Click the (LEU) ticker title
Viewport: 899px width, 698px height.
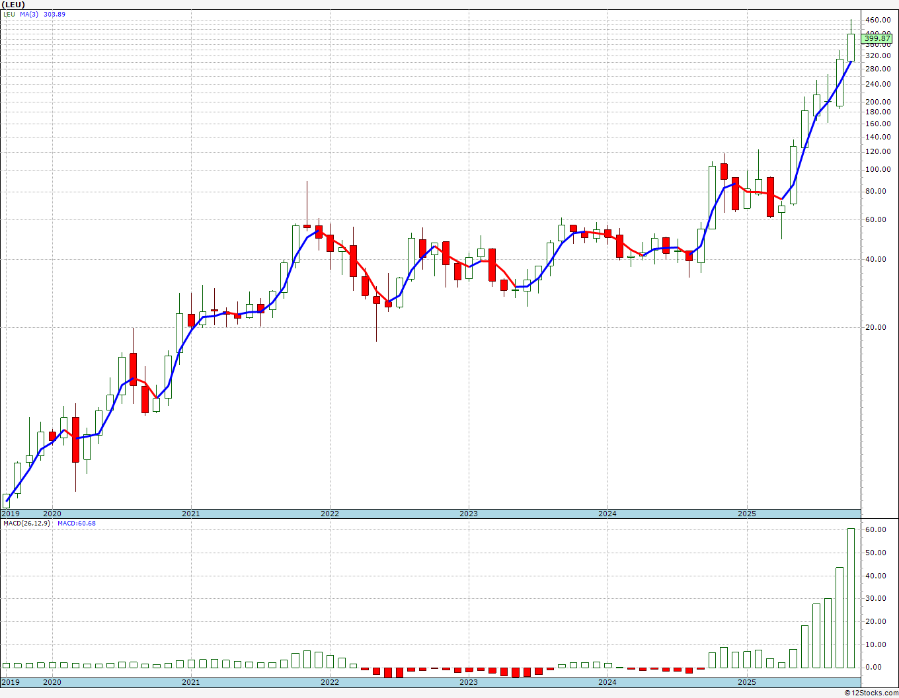coord(15,5)
